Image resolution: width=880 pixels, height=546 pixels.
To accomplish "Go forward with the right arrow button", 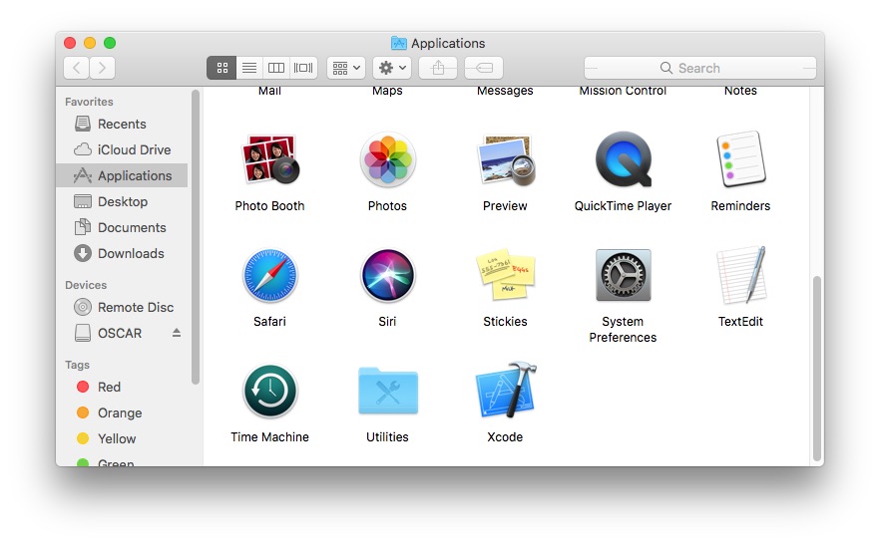I will coord(102,68).
